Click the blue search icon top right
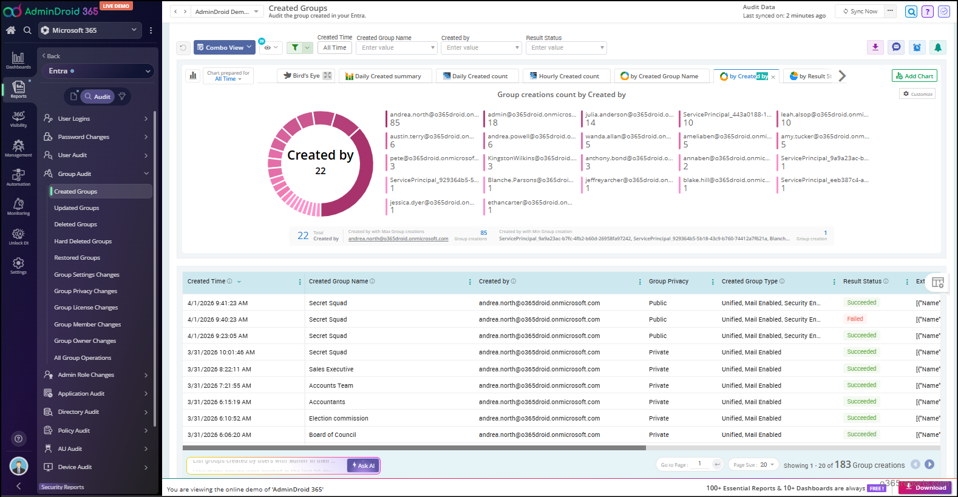 pos(911,12)
